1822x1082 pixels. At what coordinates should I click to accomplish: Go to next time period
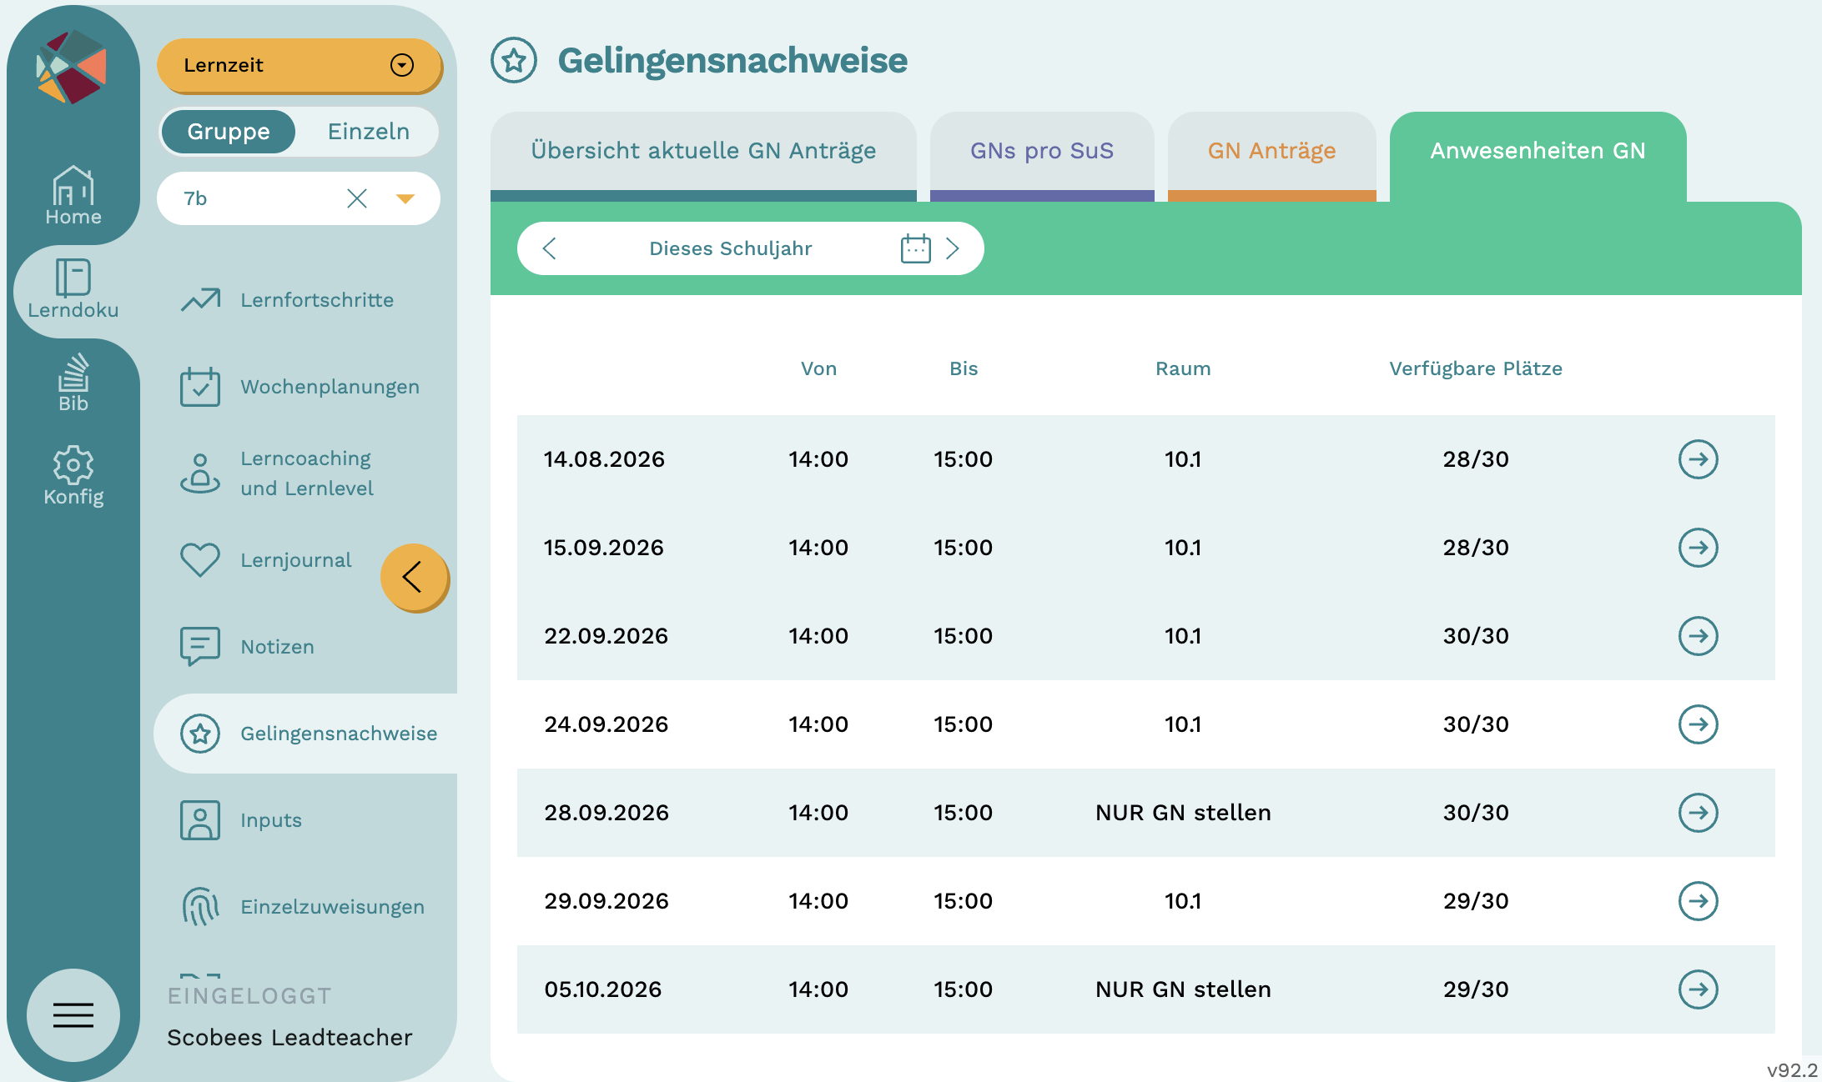point(953,248)
